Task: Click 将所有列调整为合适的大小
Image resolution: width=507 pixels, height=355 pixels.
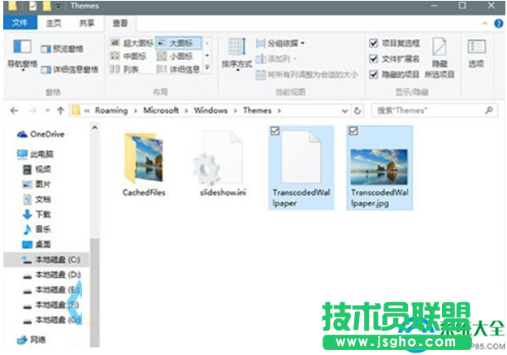Action: tap(306, 75)
